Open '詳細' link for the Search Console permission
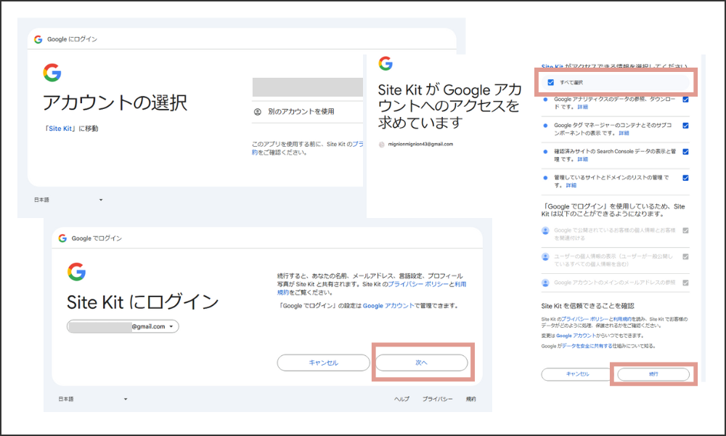This screenshot has height=436, width=726. coord(582,159)
